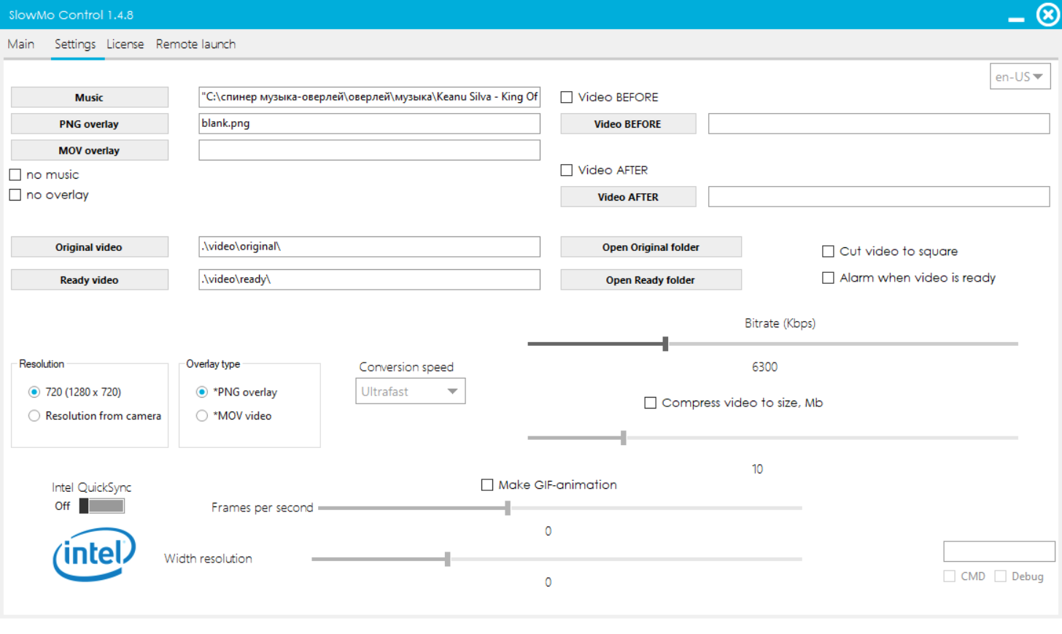The height and width of the screenshot is (634, 1062).
Task: Toggle the Intel QuickSync switch
Action: 102,506
